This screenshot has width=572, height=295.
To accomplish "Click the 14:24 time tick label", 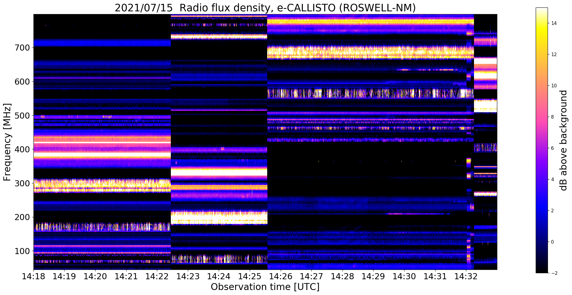I will tap(219, 276).
